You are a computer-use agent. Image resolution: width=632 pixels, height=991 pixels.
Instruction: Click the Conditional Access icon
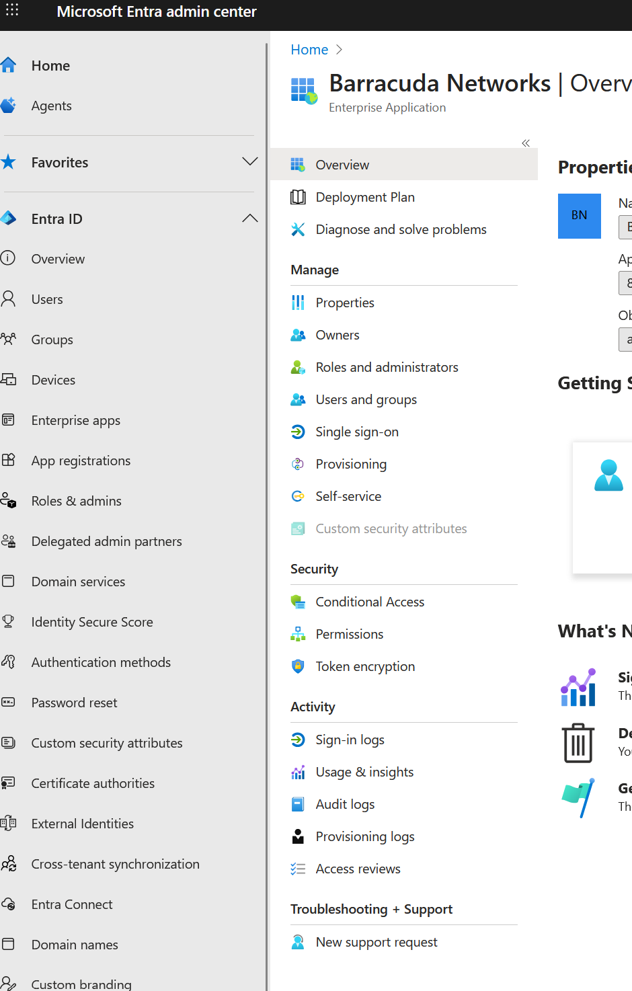(x=298, y=602)
